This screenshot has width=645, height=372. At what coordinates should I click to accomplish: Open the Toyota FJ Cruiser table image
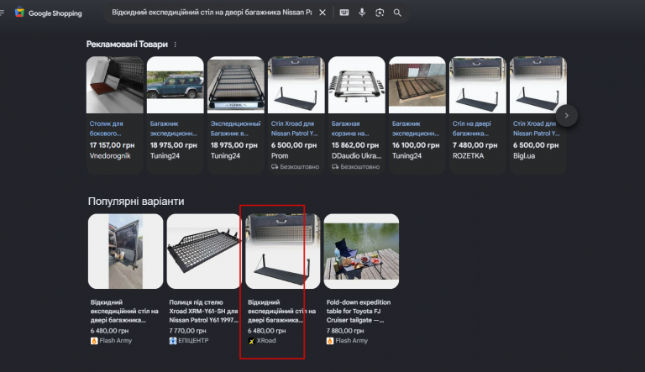pos(361,251)
